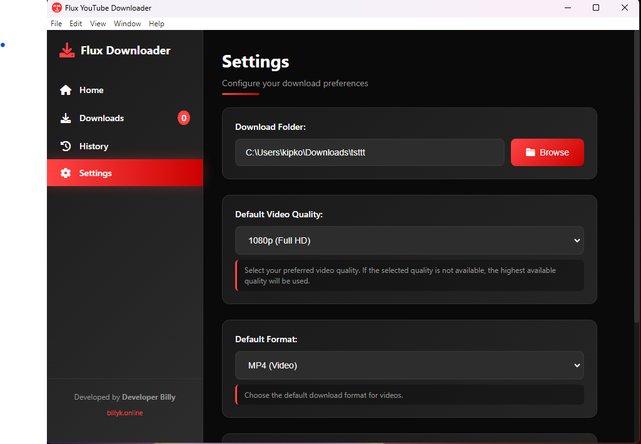This screenshot has width=641, height=444.
Task: Open the View menu
Action: click(98, 24)
